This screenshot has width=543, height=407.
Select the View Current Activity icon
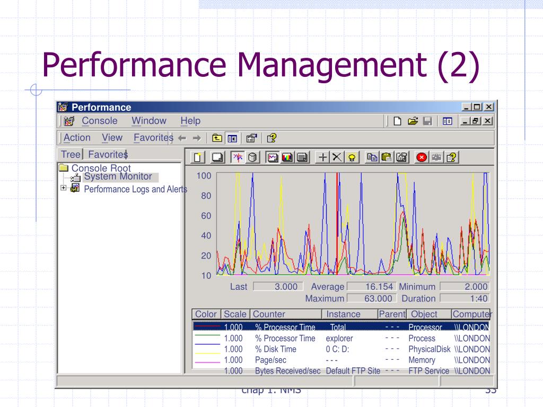[x=238, y=157]
